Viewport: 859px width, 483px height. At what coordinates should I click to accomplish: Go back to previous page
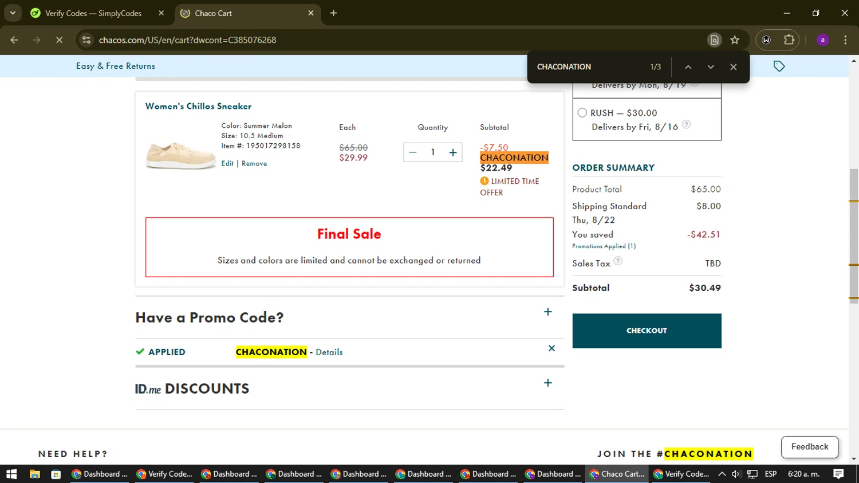point(14,40)
